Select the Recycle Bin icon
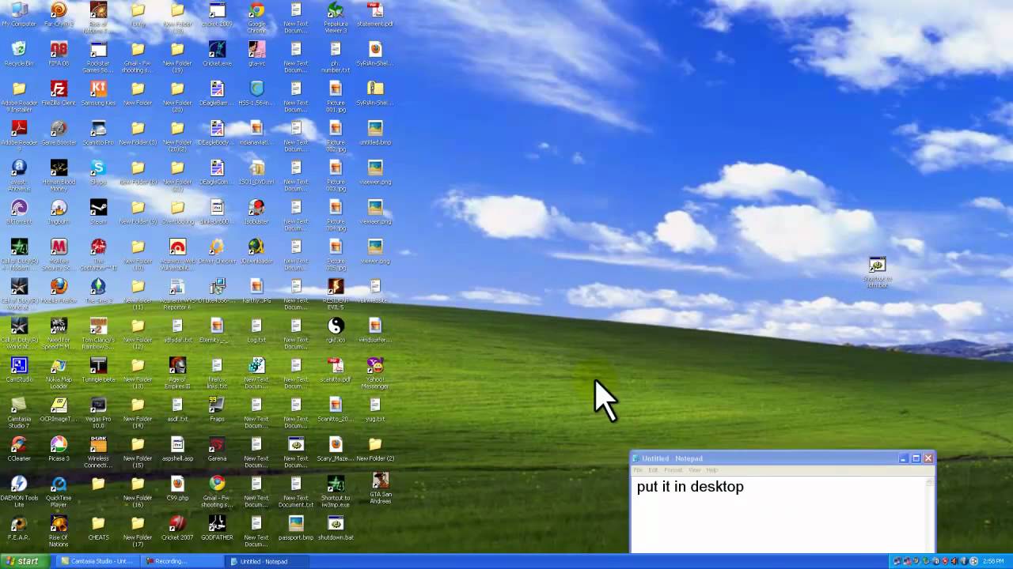The height and width of the screenshot is (569, 1013). (19, 55)
